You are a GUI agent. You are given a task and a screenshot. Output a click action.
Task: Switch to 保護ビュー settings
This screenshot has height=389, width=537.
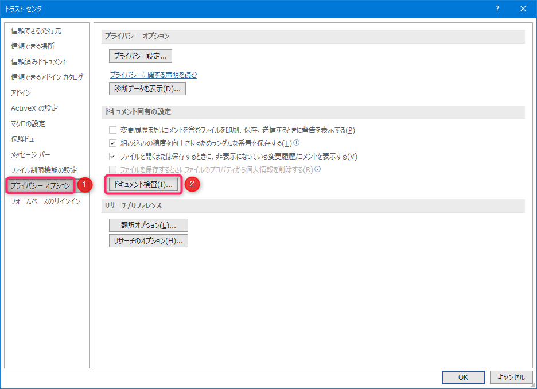click(x=25, y=139)
